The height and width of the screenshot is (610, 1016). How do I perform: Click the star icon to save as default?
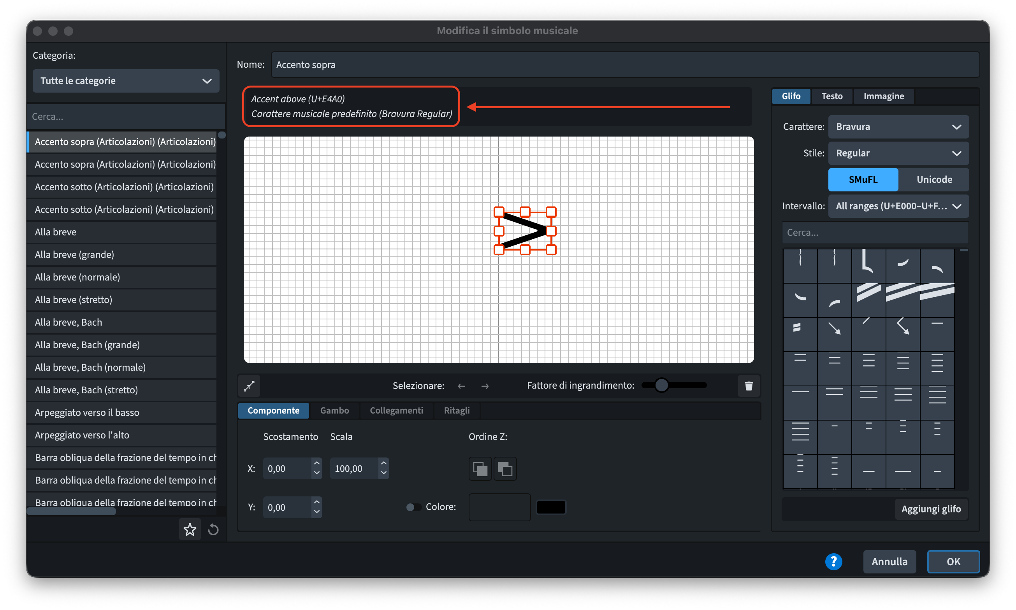click(190, 529)
